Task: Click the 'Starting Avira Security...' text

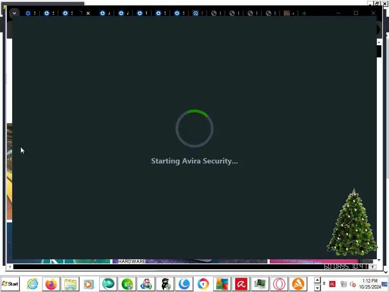Action: coord(194,161)
